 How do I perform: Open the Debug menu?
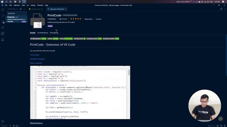pyautogui.click(x=33, y=5)
